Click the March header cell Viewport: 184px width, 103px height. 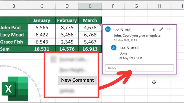pos(90,20)
